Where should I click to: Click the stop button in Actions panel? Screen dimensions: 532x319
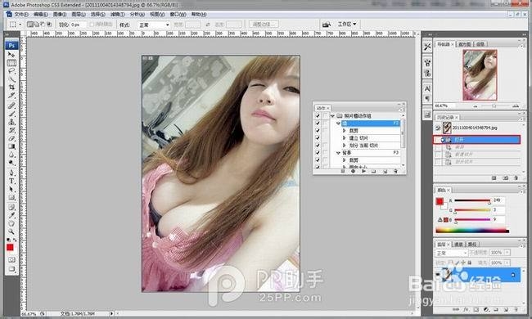pos(343,172)
